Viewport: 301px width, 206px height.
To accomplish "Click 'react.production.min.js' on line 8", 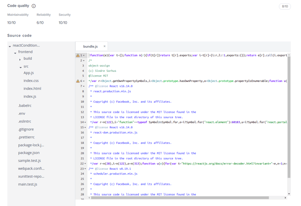I will 112,91.
